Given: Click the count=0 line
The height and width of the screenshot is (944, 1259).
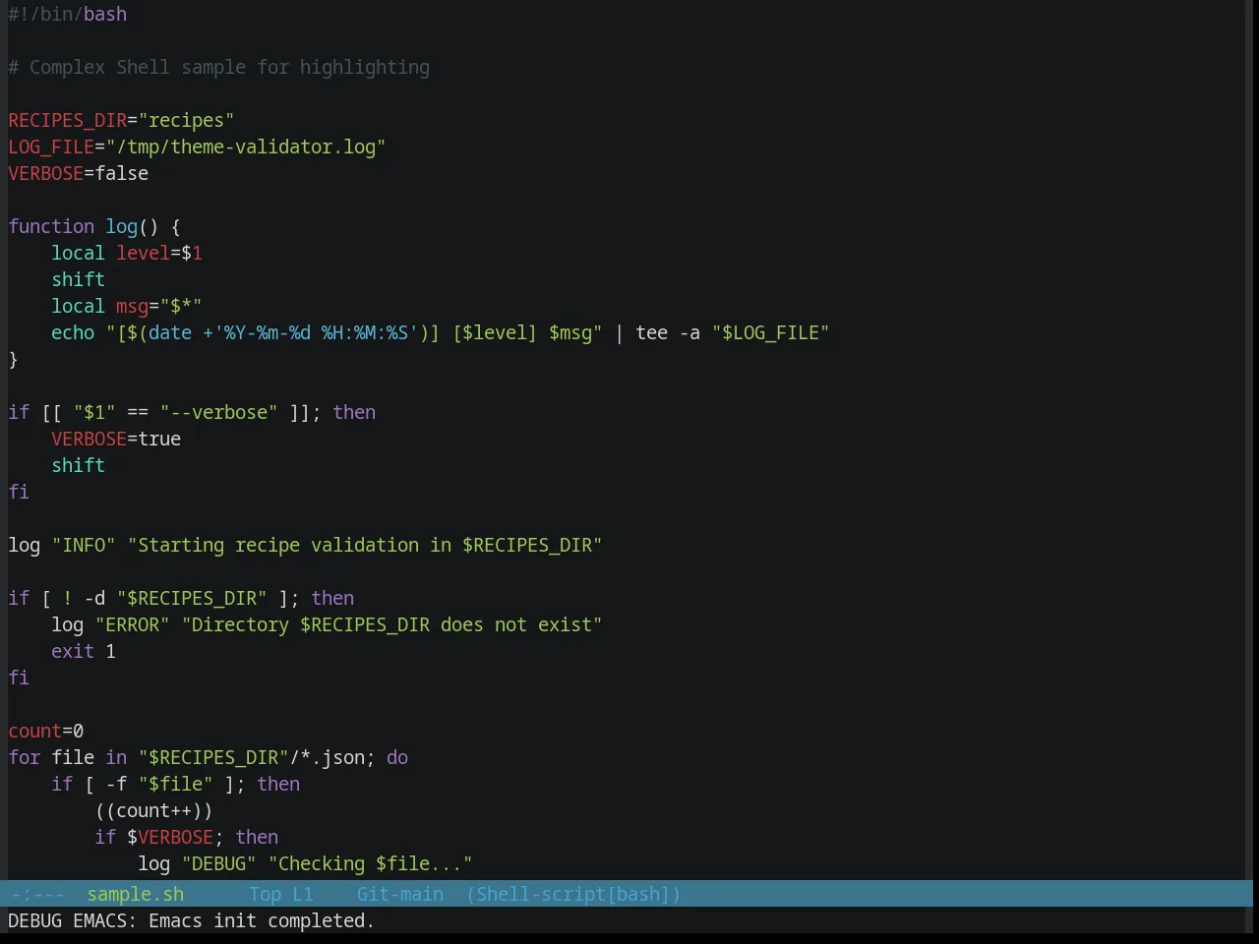Looking at the screenshot, I should [x=46, y=731].
